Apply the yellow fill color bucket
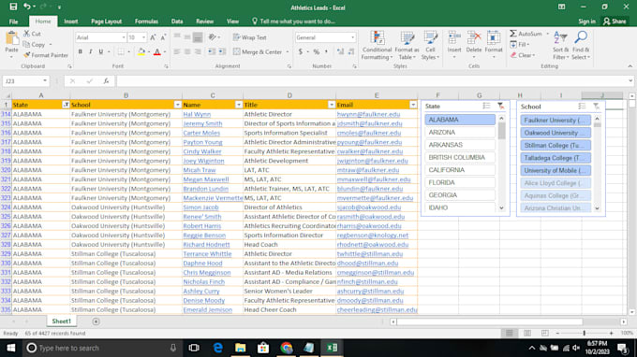The image size is (637, 357). click(141, 52)
